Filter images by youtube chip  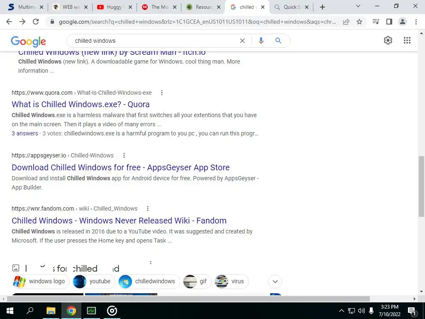coord(93,281)
